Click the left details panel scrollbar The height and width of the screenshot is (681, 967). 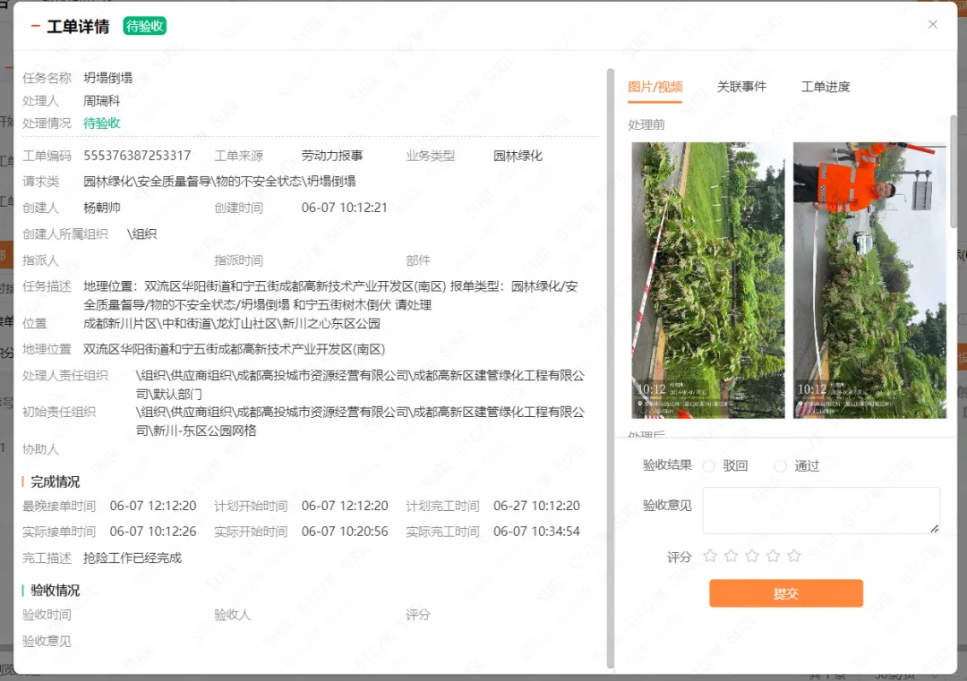tap(611, 358)
